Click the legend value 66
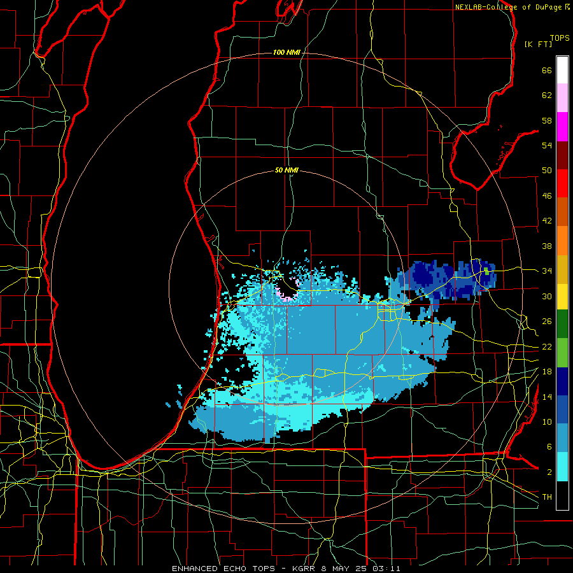 pyautogui.click(x=547, y=71)
